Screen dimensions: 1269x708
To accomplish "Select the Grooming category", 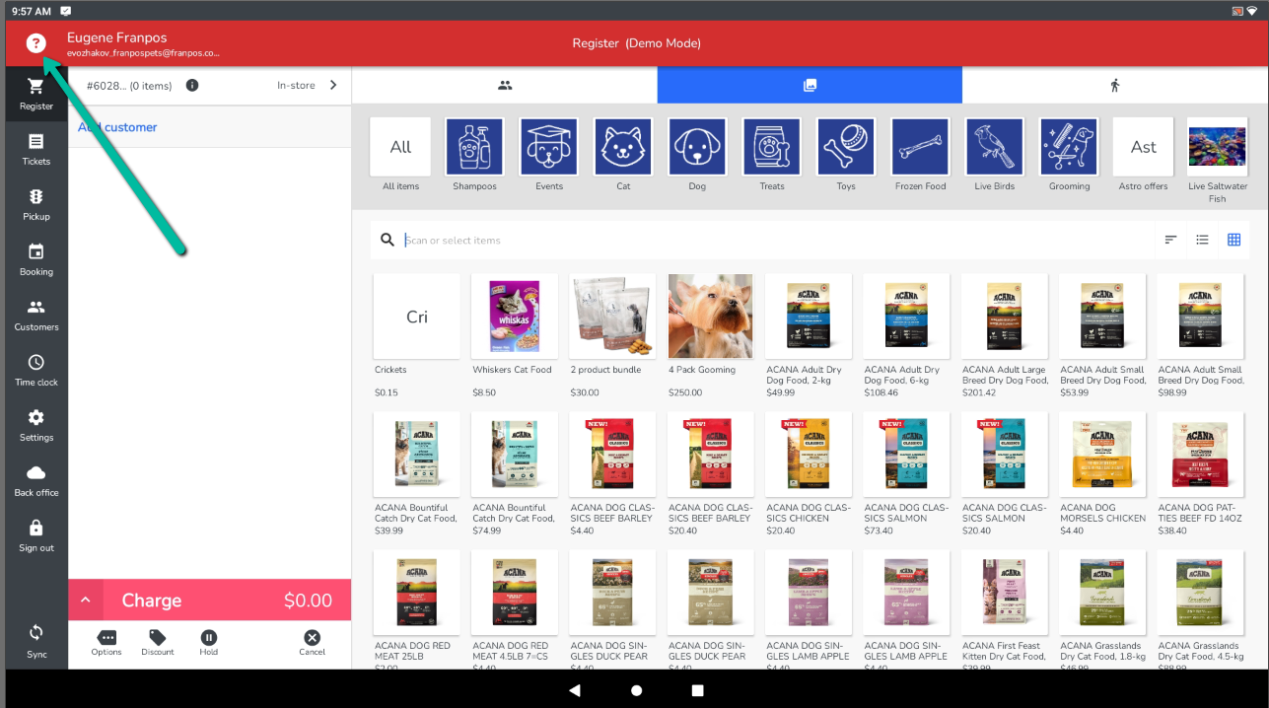I will (x=1069, y=154).
